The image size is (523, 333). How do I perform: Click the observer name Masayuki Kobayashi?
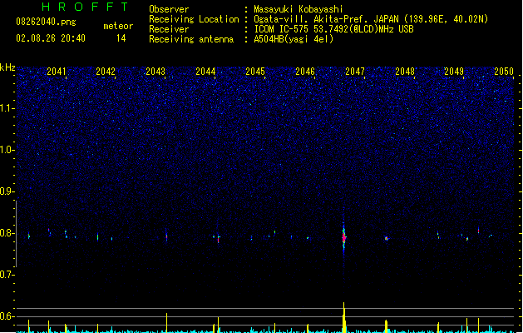[299, 9]
